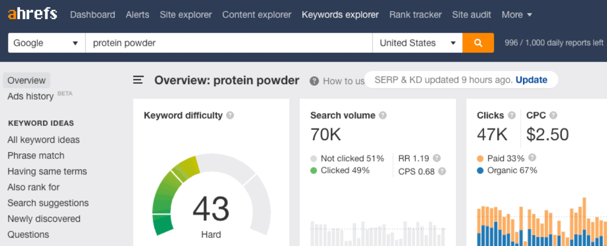The width and height of the screenshot is (607, 246).
Task: Click the Ahrefs logo
Action: pos(33,14)
